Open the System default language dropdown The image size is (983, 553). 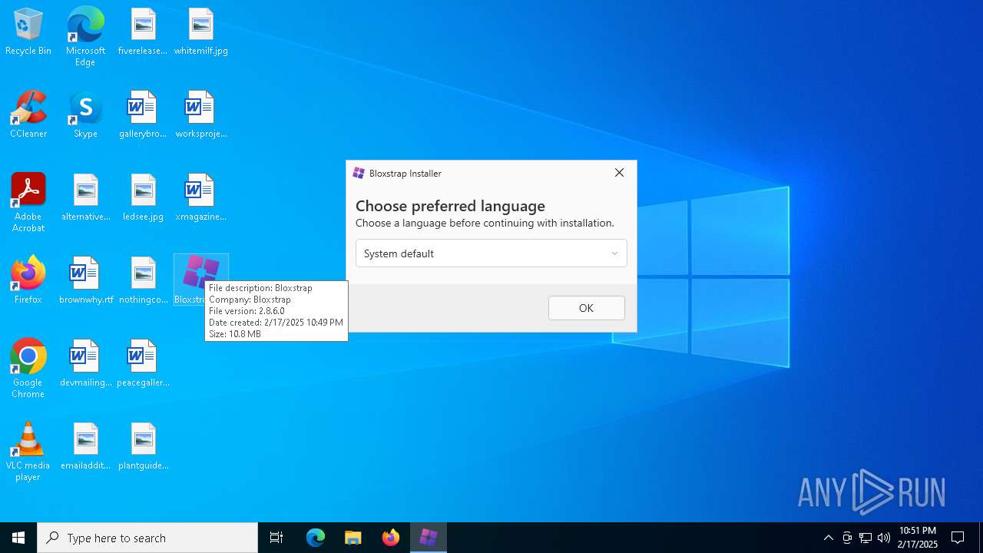pyautogui.click(x=491, y=253)
